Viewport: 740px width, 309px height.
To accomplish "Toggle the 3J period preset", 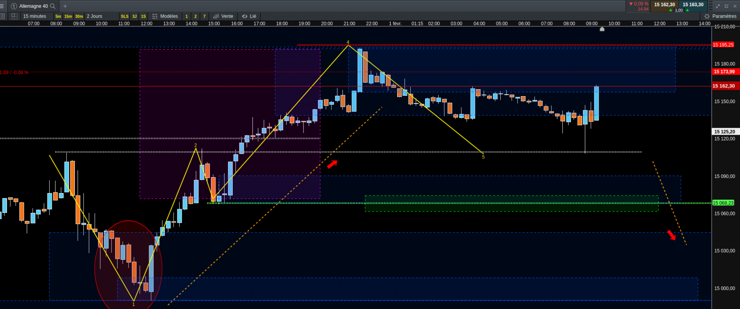I will point(134,16).
